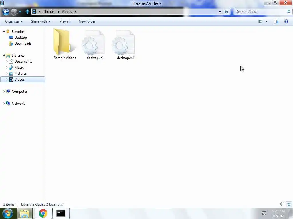This screenshot has height=219, width=293.
Task: Expand the Music library node
Action: [7, 67]
